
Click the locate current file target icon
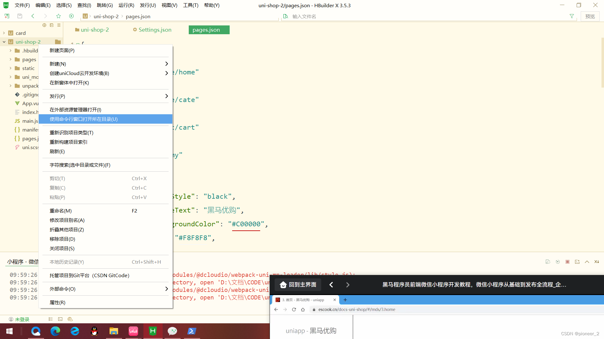pyautogui.click(x=44, y=25)
